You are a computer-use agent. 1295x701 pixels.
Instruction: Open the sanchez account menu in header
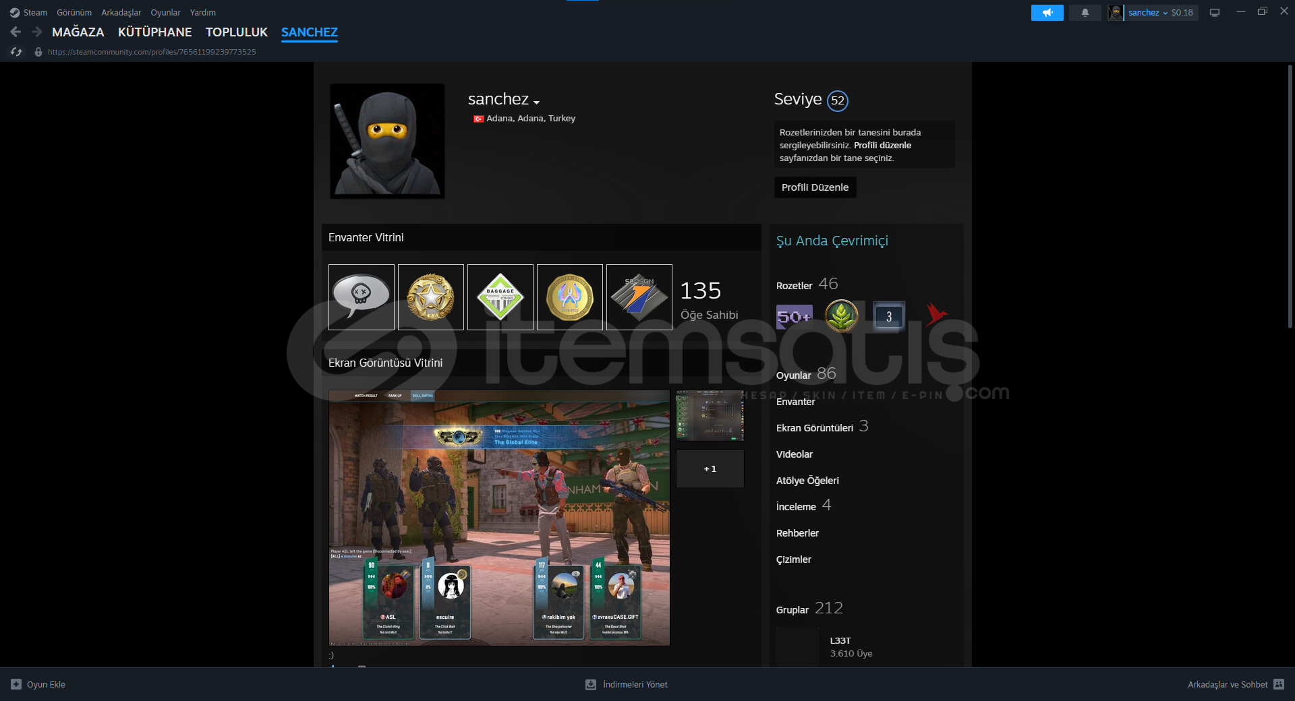click(1148, 12)
